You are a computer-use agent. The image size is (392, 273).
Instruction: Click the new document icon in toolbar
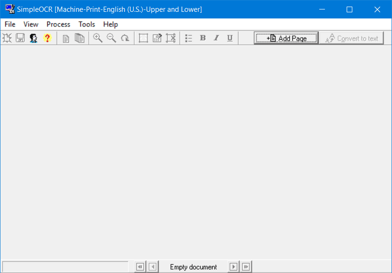point(7,38)
